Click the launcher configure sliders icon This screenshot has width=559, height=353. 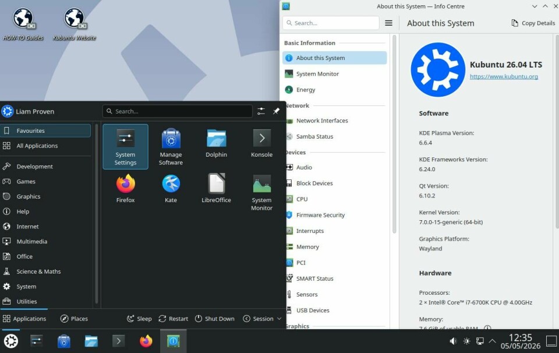pos(261,111)
